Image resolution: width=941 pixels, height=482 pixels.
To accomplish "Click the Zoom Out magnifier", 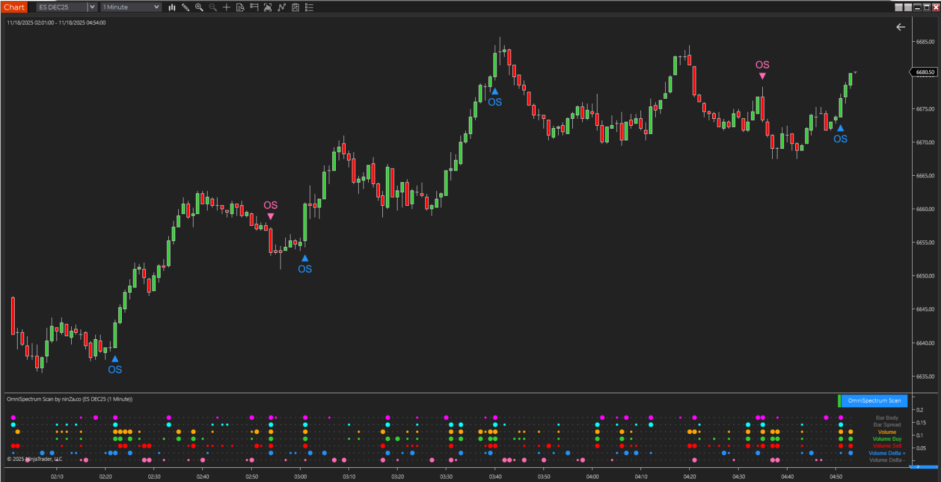I will (213, 7).
